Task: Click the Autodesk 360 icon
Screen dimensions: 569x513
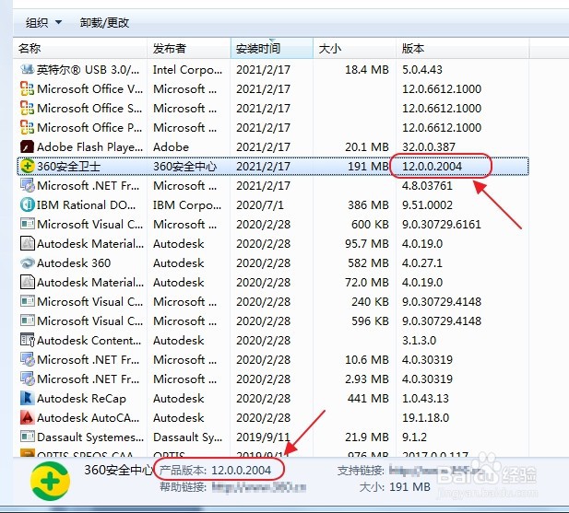Action: tap(28, 263)
